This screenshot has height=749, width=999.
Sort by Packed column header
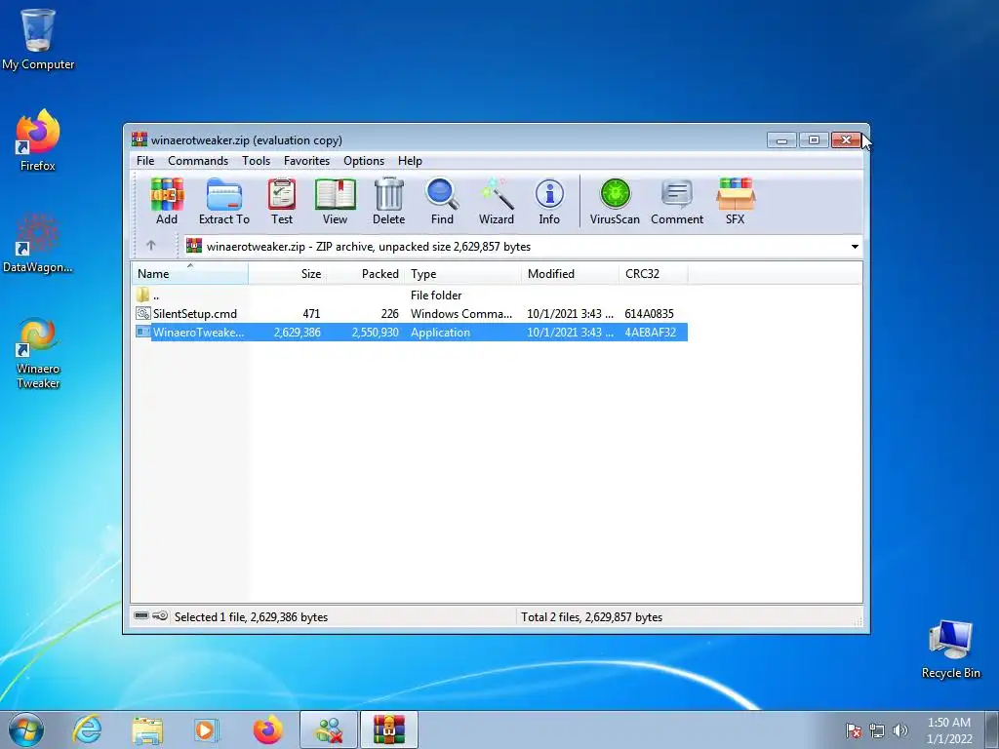[366, 274]
